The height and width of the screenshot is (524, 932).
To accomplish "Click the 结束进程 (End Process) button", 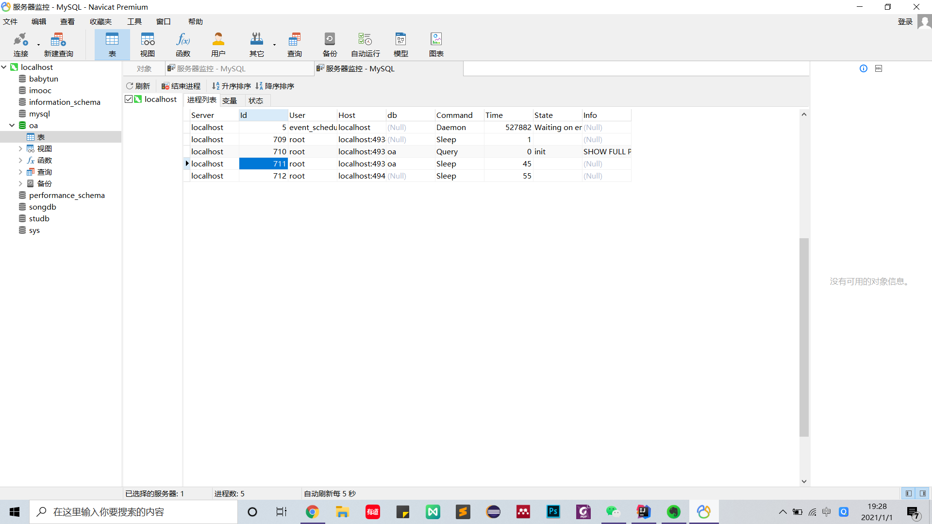I will tap(181, 86).
